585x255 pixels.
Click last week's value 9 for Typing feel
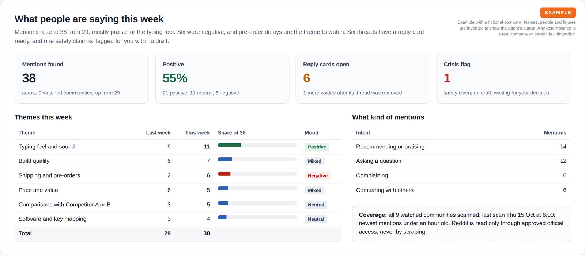tap(169, 147)
